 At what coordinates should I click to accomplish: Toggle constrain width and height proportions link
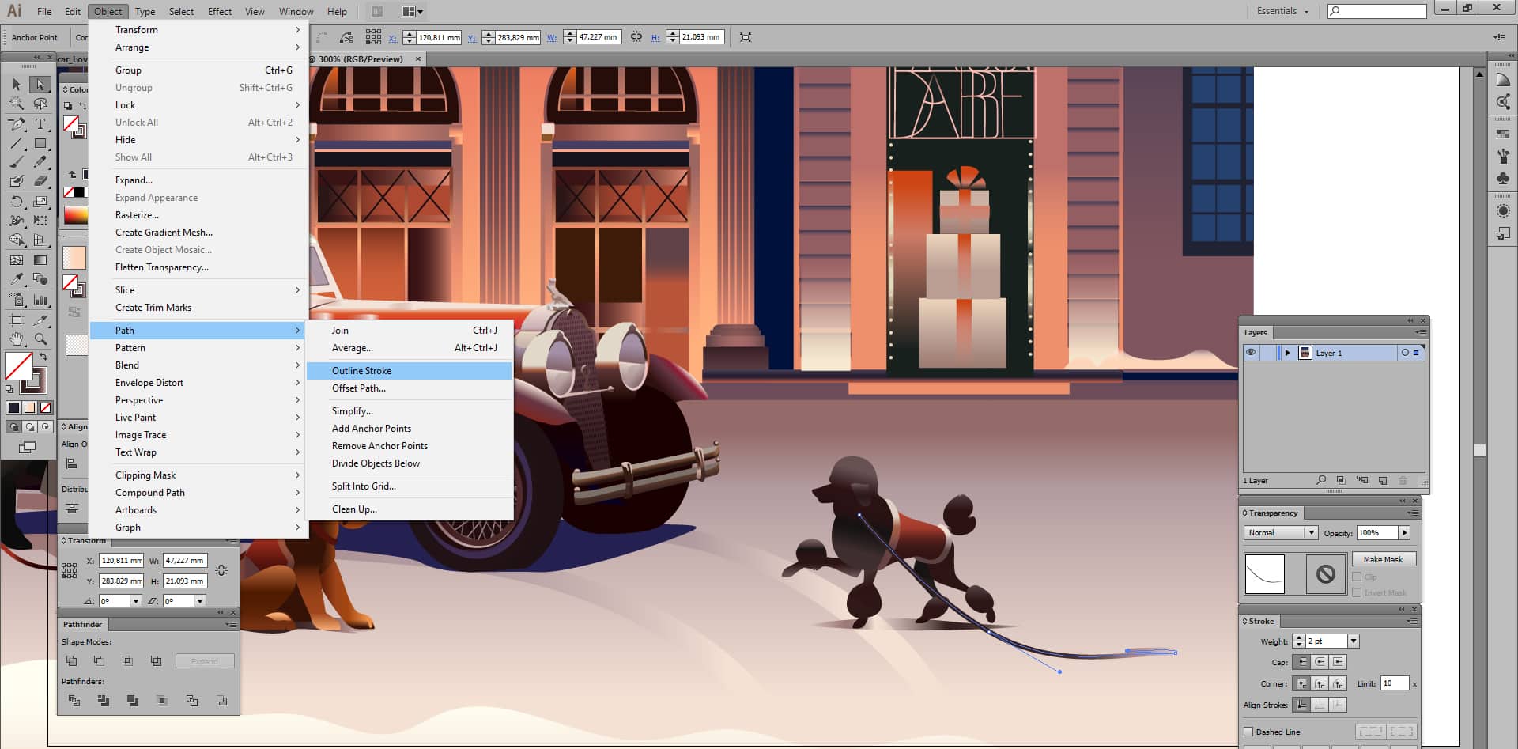tap(636, 37)
